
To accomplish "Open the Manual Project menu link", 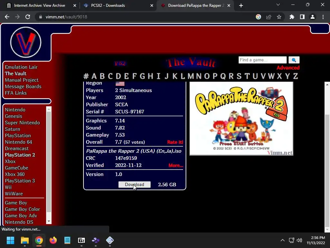I will coord(22,80).
